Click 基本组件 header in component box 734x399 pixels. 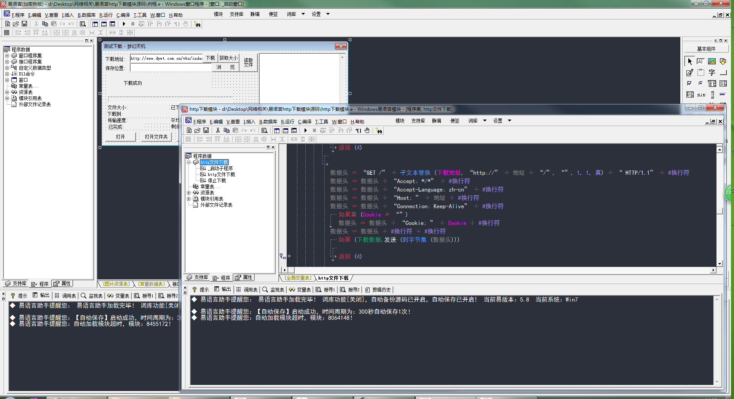[706, 49]
